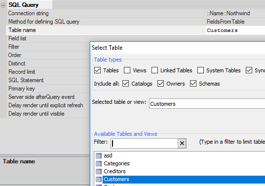Choose the Categories table in the list
Screen dimensions: 265x186
pyautogui.click(x=116, y=163)
